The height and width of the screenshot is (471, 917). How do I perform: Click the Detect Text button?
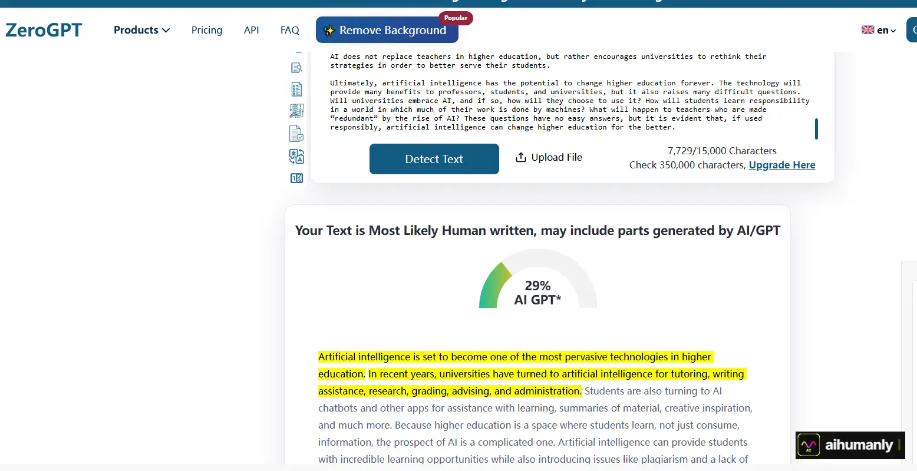(x=434, y=159)
